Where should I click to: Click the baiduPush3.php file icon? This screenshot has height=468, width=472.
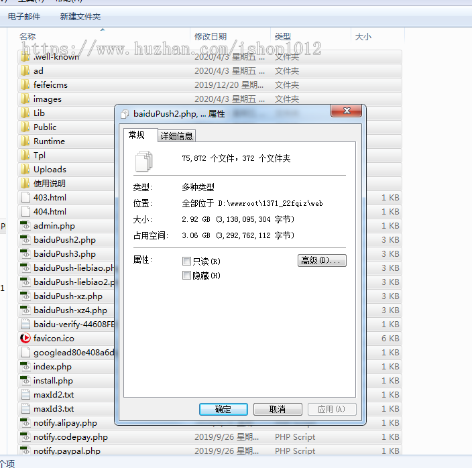(25, 254)
